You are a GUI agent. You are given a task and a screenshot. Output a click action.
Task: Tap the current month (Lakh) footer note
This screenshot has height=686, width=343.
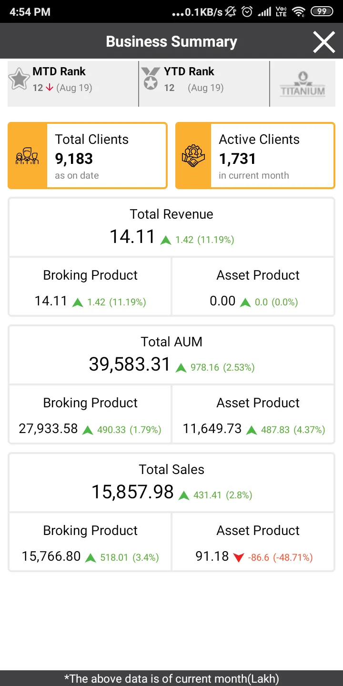[x=171, y=679]
